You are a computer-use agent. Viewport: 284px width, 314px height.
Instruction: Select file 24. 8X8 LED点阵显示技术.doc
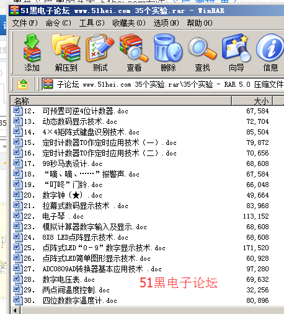pos(70,237)
